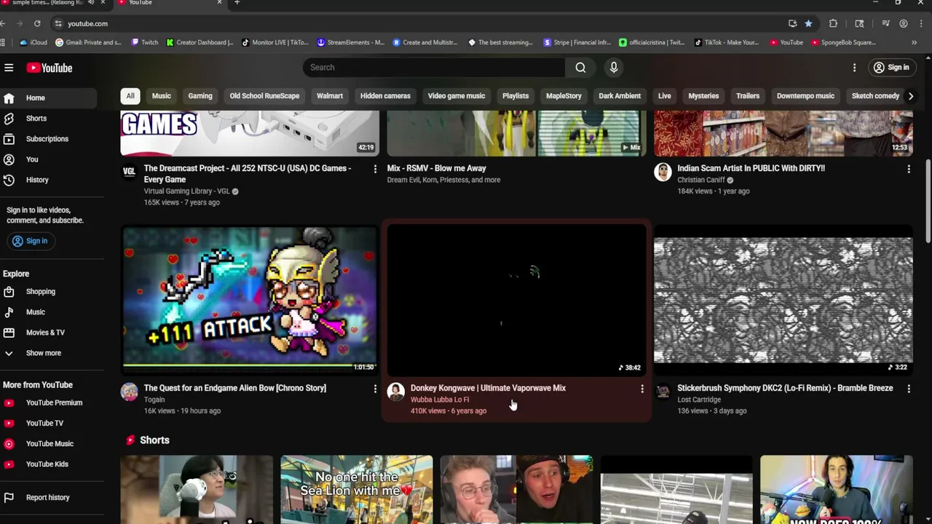
Task: Open You page in sidebar
Action: pyautogui.click(x=48, y=159)
